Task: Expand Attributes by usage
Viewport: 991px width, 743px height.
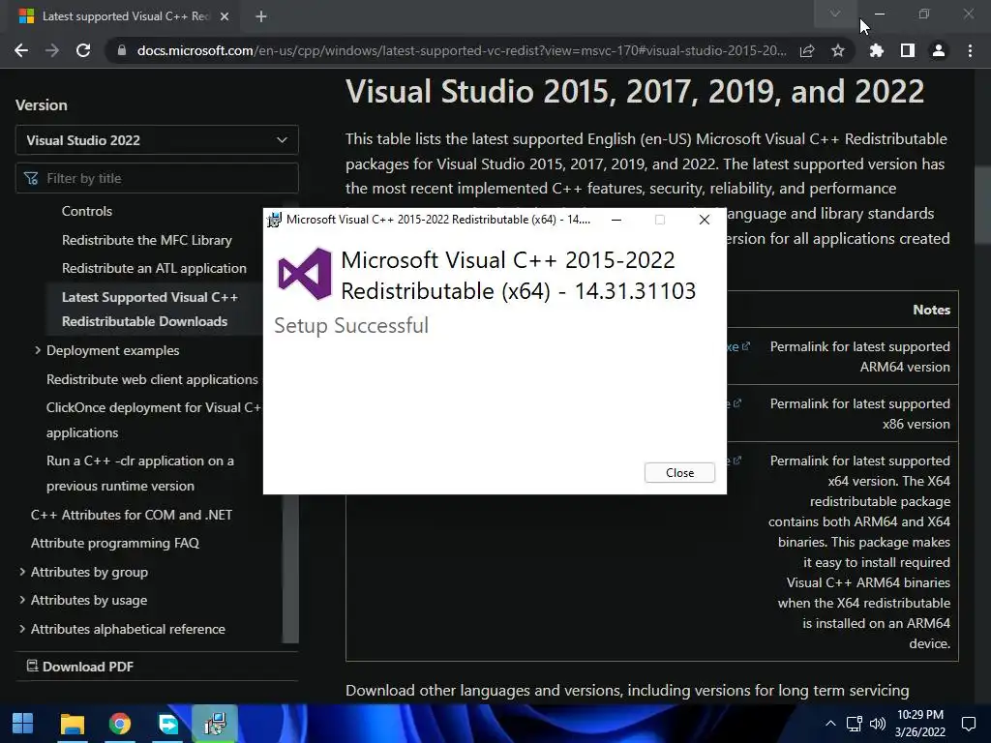Action: tap(22, 600)
